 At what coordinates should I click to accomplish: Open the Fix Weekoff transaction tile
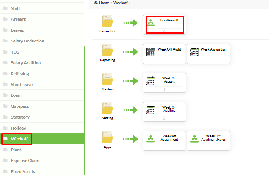click(165, 25)
